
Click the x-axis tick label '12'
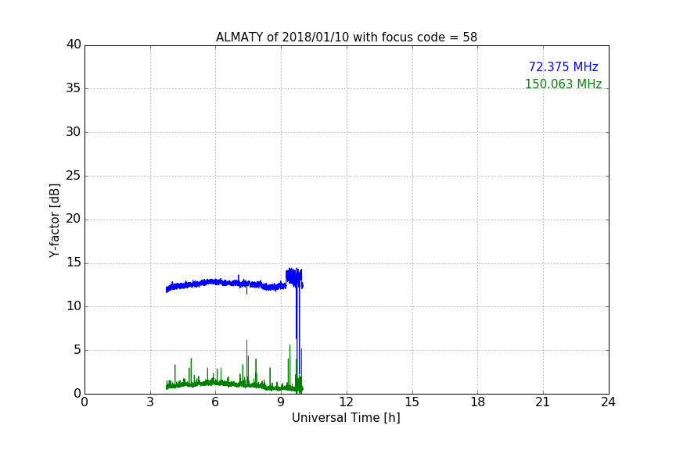click(346, 402)
